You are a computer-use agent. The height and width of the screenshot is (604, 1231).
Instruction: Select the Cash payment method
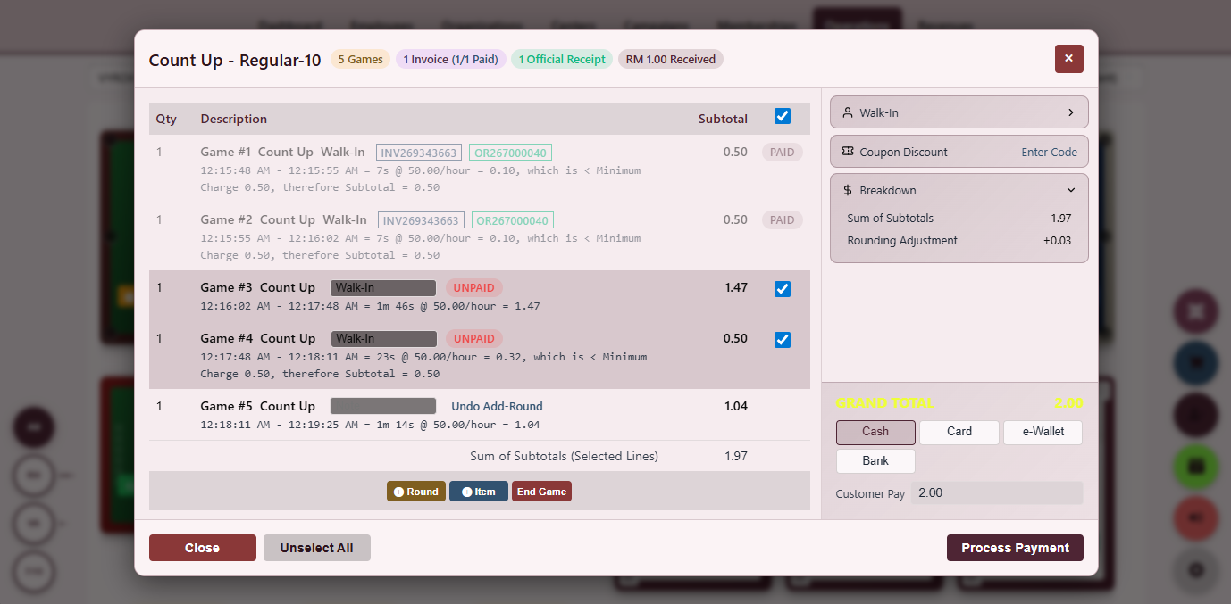875,432
